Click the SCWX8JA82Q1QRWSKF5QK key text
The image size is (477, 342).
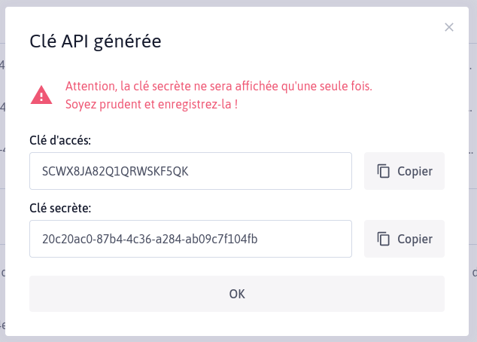(x=115, y=172)
